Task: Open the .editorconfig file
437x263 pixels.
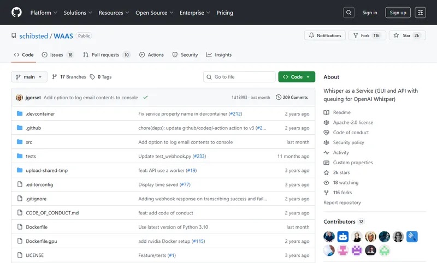Action: (39, 184)
